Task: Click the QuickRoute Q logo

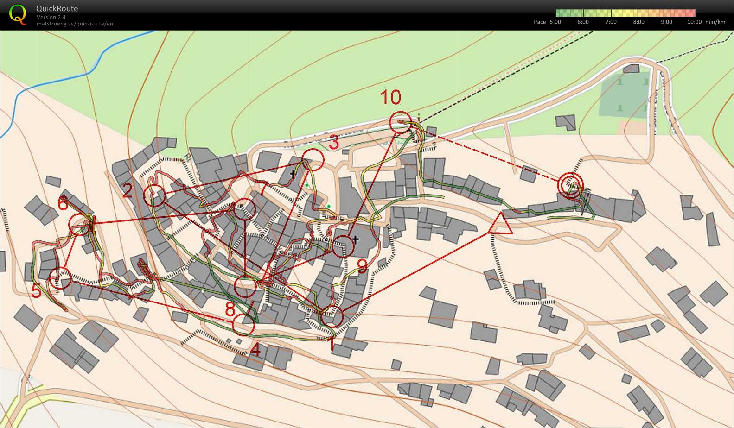Action: point(18,13)
